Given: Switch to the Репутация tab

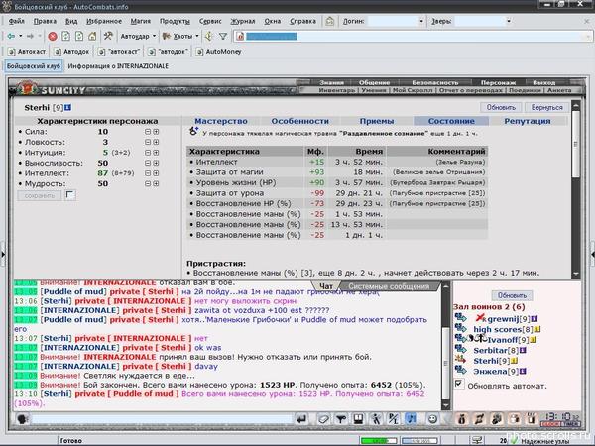Looking at the screenshot, I should pyautogui.click(x=528, y=121).
